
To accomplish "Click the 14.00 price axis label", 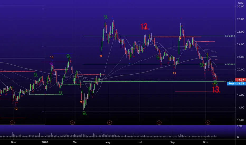I will pyautogui.click(x=240, y=108).
